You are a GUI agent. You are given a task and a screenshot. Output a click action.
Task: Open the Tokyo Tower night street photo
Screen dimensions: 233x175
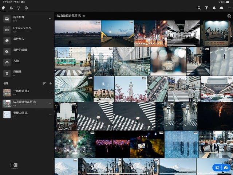[150, 33]
